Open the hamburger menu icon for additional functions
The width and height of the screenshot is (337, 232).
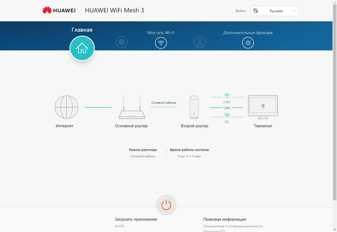(x=248, y=42)
